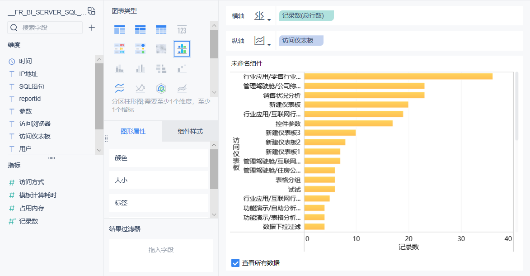Choose the partitioned column chart icon
The height and width of the screenshot is (276, 530).
182,49
